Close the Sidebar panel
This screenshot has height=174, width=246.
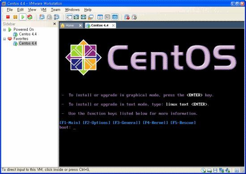click(55, 24)
